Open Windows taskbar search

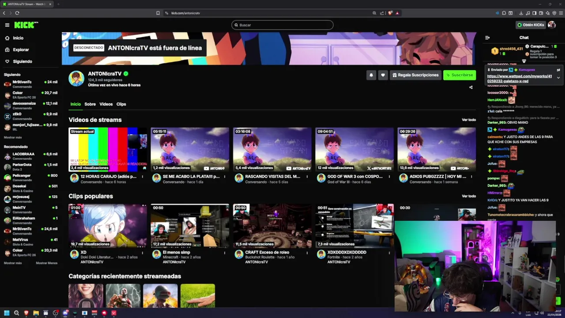[x=16, y=313]
